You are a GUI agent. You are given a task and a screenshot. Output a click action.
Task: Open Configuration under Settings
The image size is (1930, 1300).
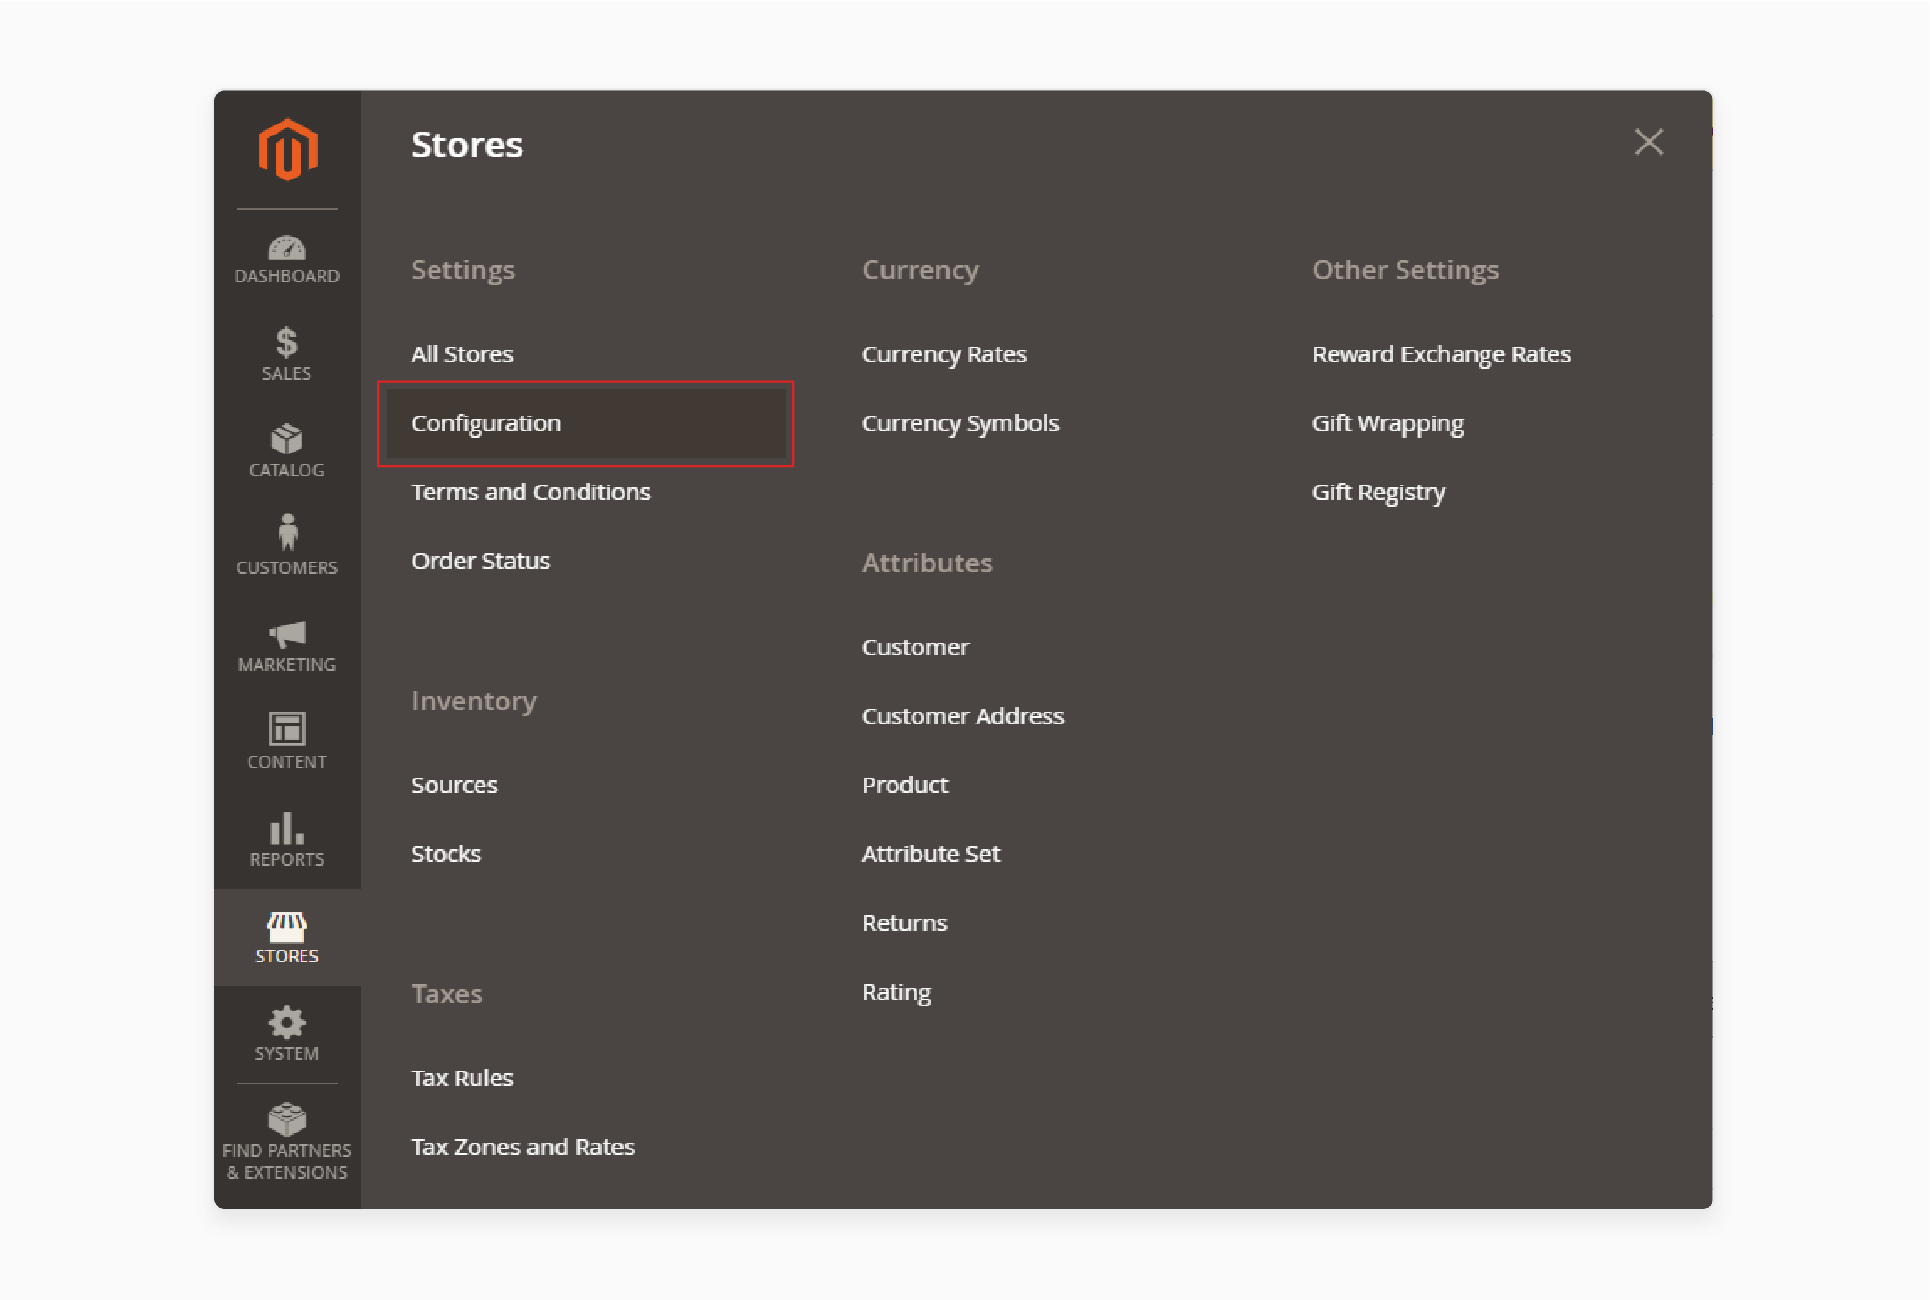(x=486, y=422)
